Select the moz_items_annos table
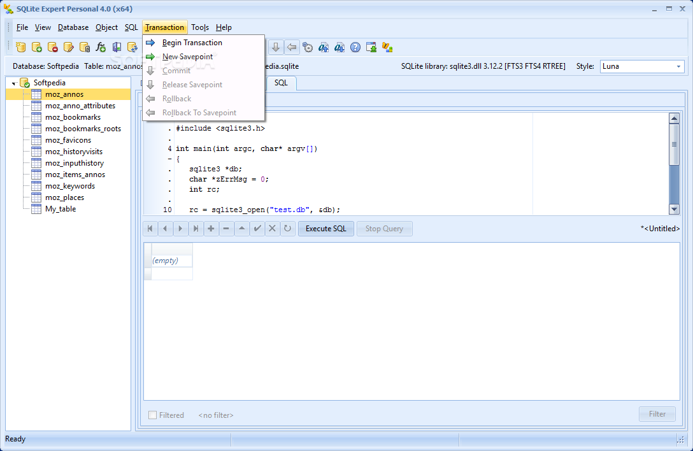Screen dimensions: 693x451 tap(75, 175)
